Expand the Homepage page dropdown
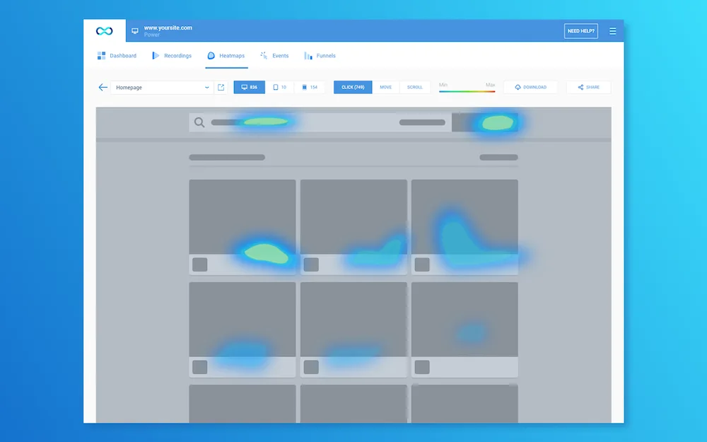This screenshot has height=442, width=707. pos(162,88)
